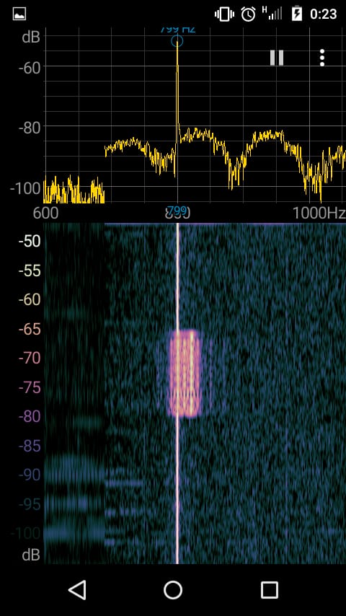Tap the signal strength icon
Viewport: 346px width, 616px height.
click(272, 14)
